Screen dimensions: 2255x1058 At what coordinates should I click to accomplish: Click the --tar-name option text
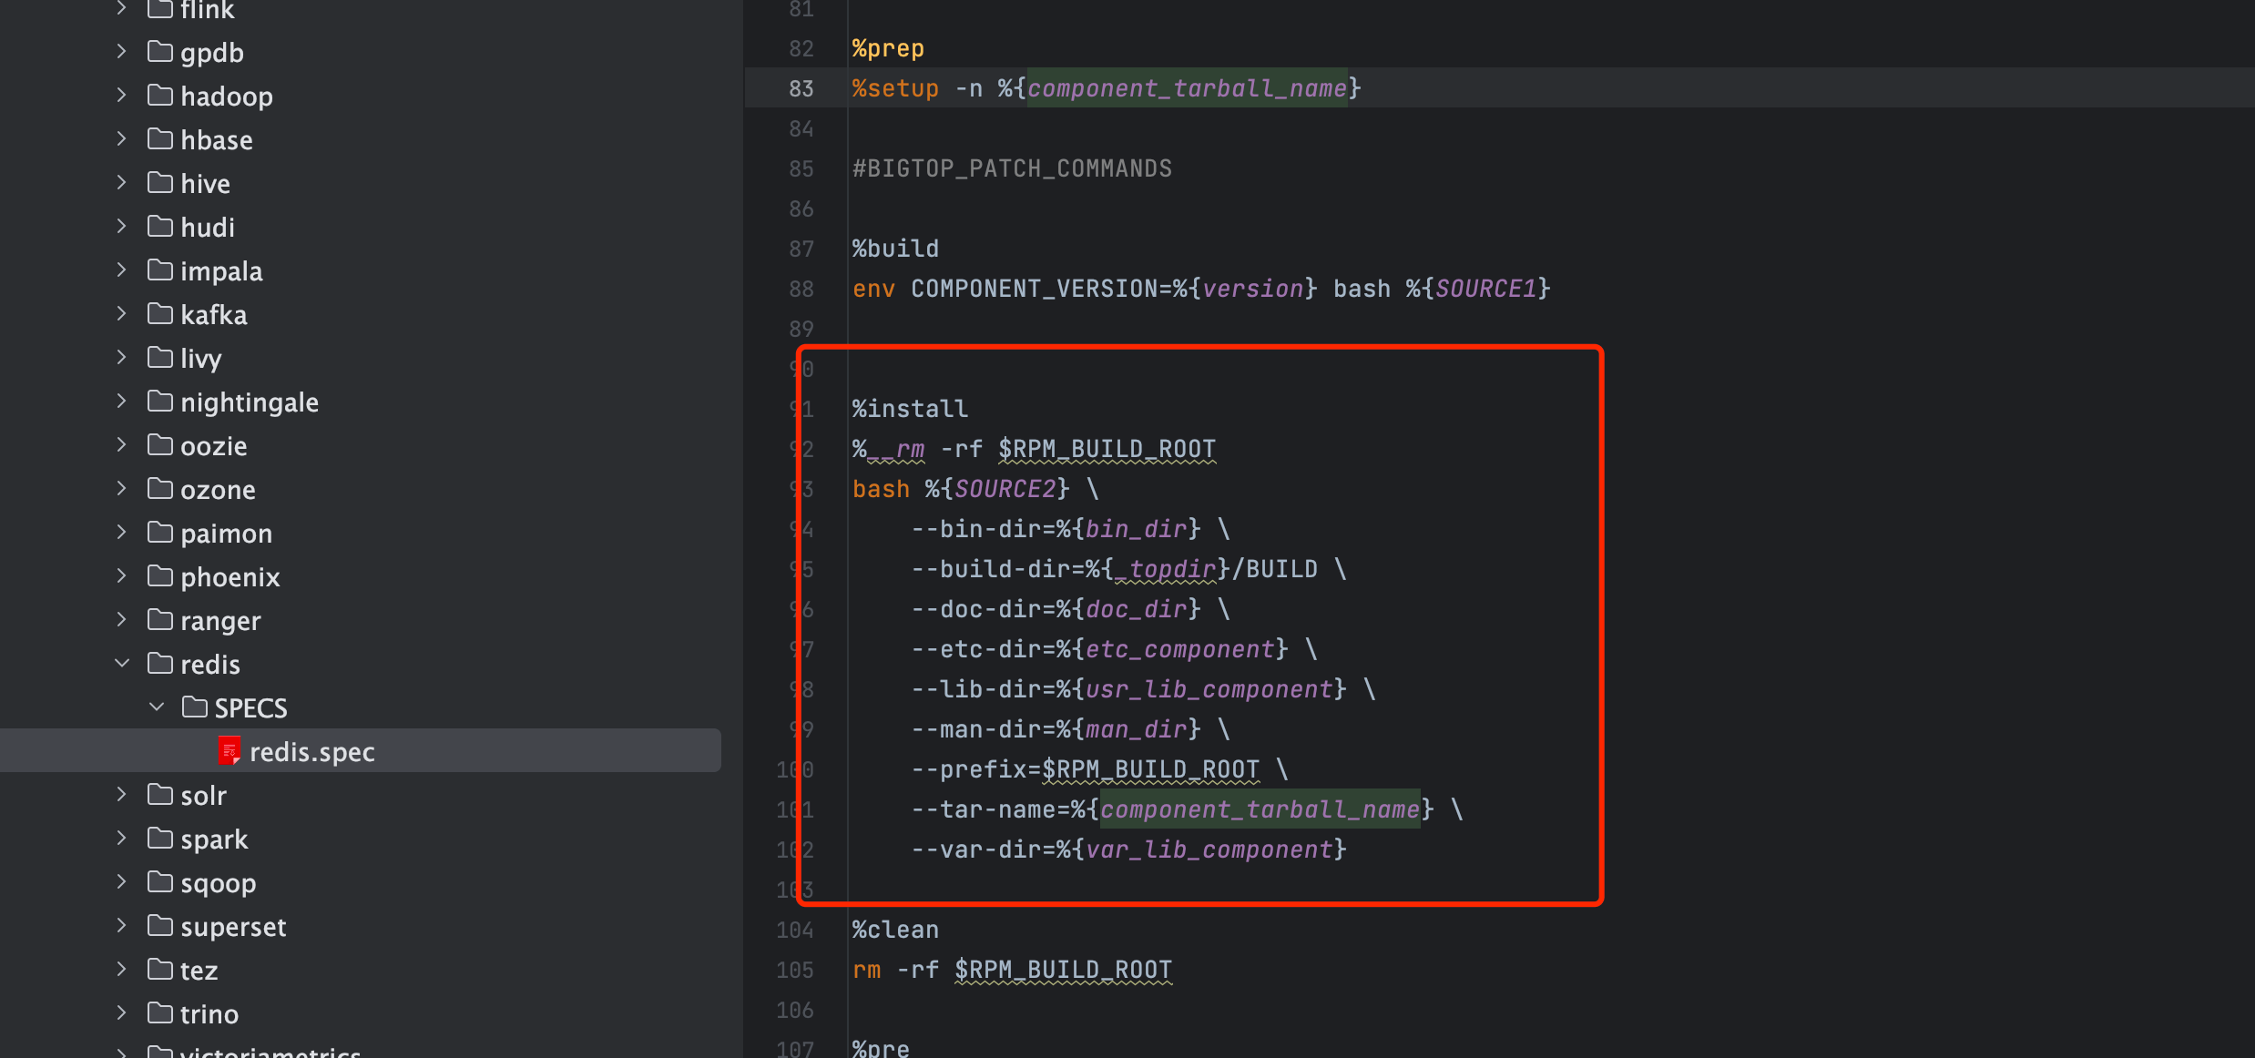pyautogui.click(x=983, y=809)
